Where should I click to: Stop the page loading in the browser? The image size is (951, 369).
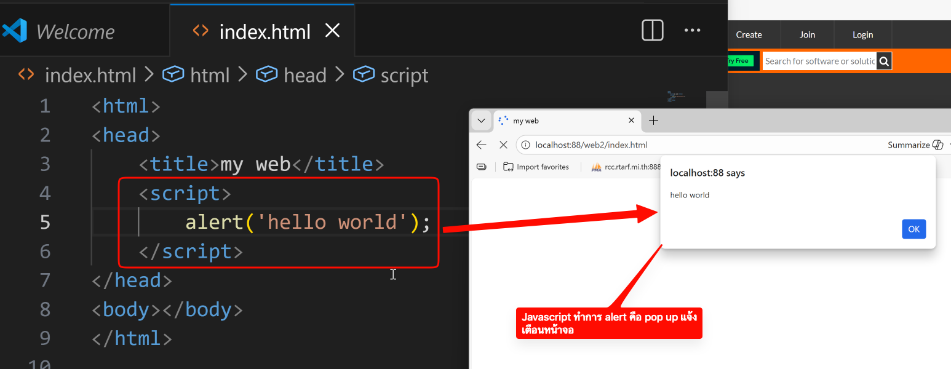click(503, 145)
